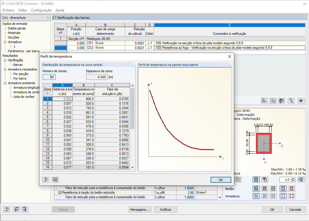Click the Cancelar button
This screenshot has height=221, width=309.
pyautogui.click(x=295, y=210)
